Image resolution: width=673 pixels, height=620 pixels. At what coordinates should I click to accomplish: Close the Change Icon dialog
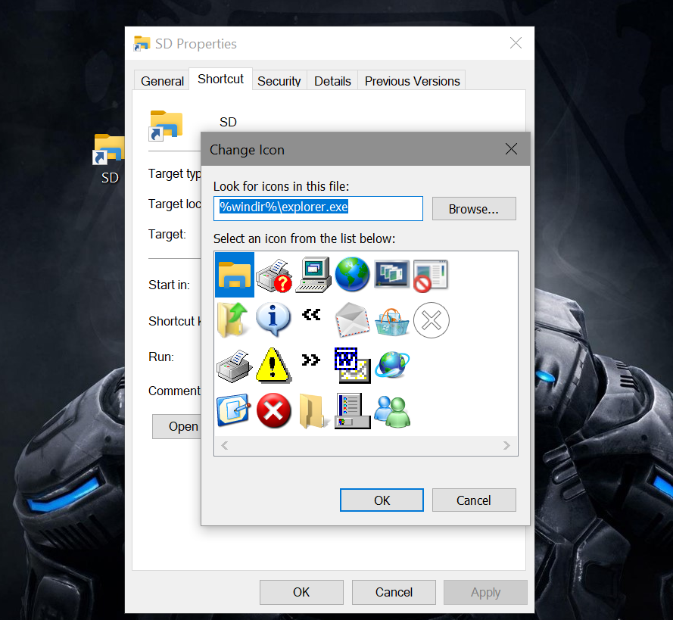point(511,149)
